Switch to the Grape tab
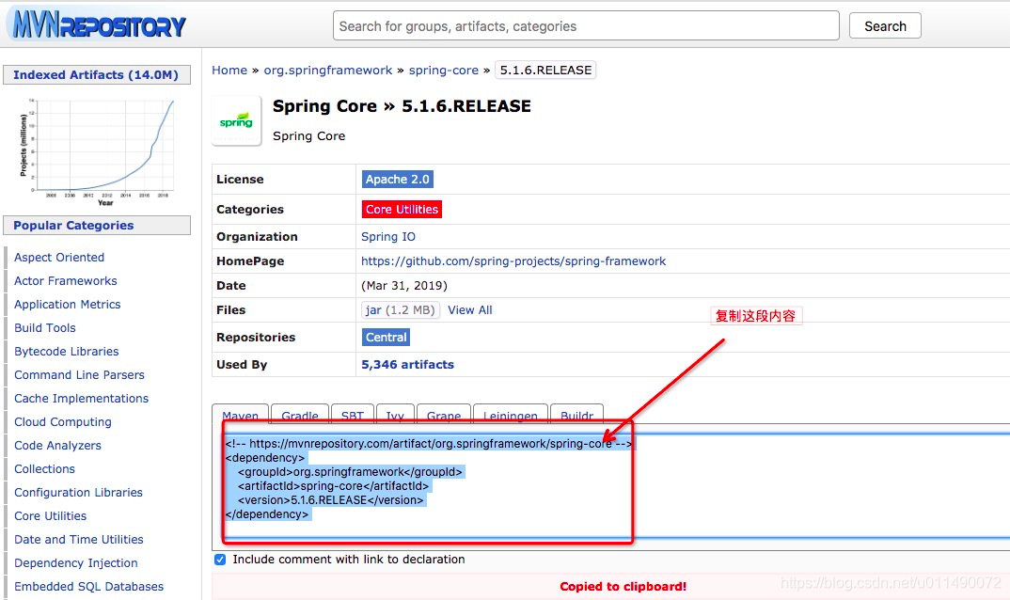 pyautogui.click(x=443, y=415)
